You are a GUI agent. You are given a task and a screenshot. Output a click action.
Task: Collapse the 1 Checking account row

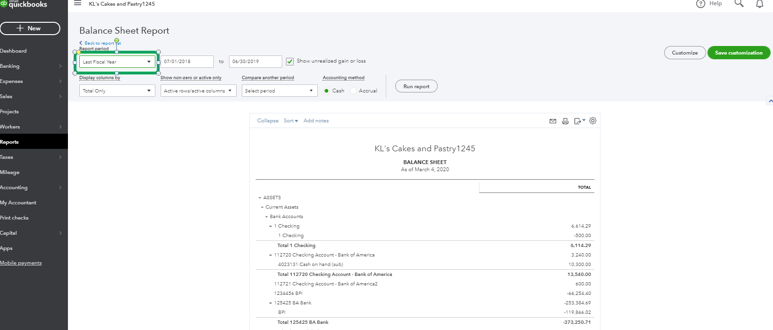click(x=271, y=226)
